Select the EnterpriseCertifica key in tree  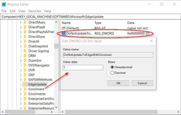pyautogui.click(x=41, y=99)
